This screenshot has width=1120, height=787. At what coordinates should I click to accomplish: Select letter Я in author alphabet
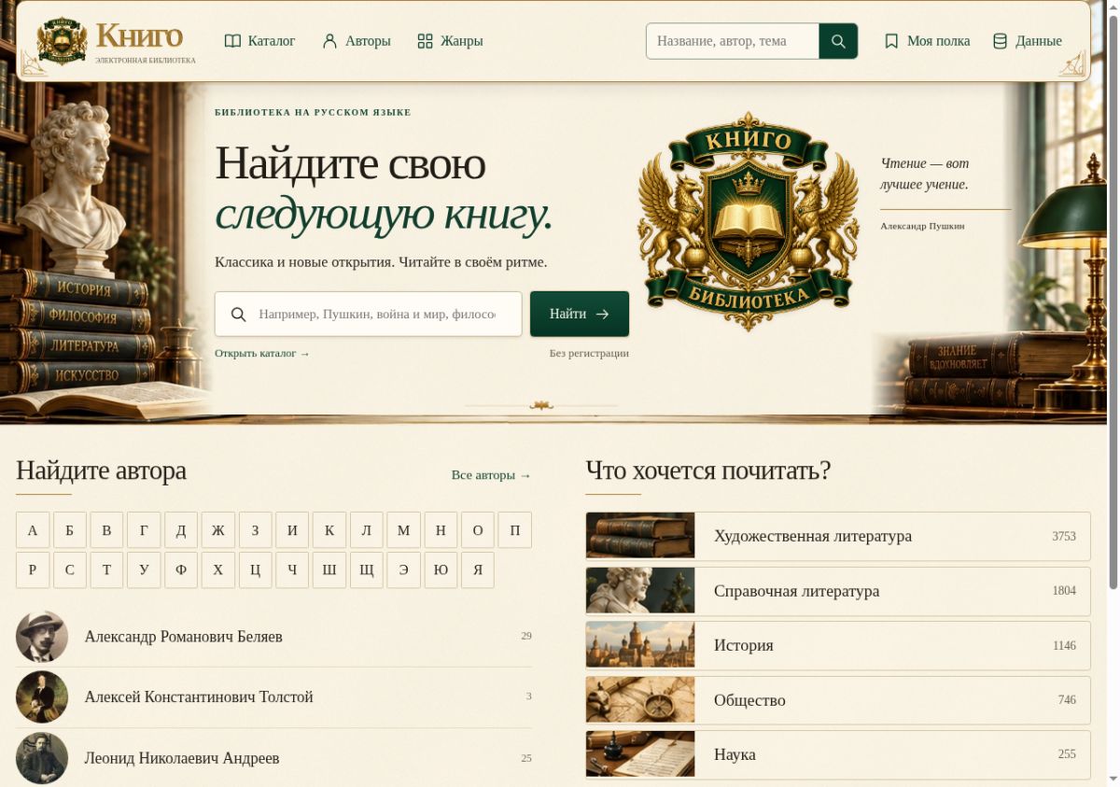478,570
